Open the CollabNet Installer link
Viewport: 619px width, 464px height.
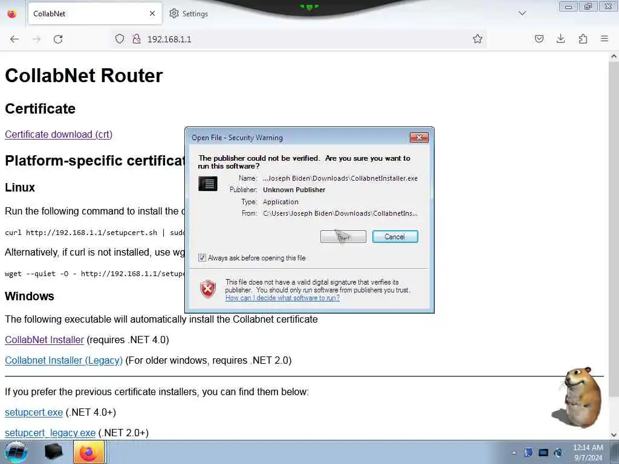44,340
